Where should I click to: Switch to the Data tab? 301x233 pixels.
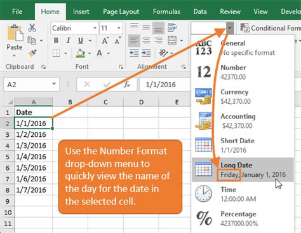coord(200,11)
